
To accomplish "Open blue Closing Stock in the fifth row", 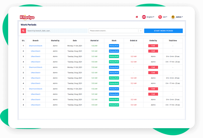I will tap(114, 67).
